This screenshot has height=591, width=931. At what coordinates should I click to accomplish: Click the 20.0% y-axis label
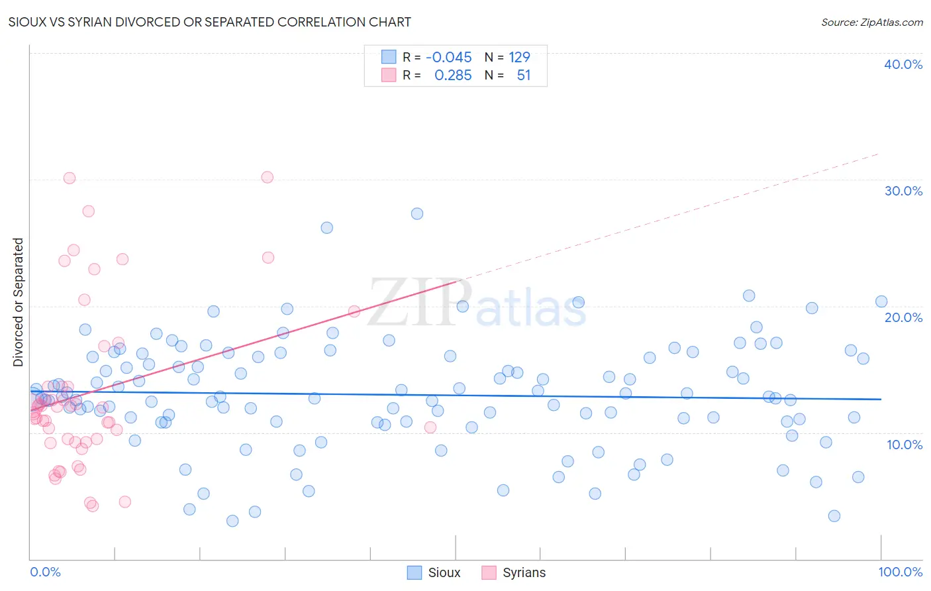point(903,317)
